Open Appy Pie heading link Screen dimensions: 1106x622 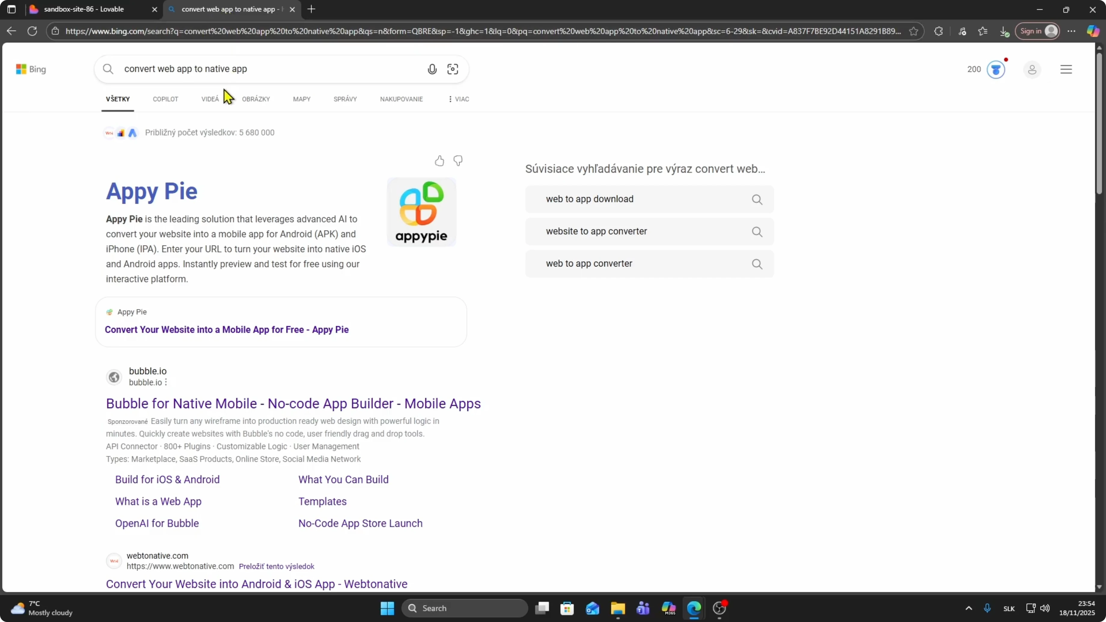click(x=151, y=191)
